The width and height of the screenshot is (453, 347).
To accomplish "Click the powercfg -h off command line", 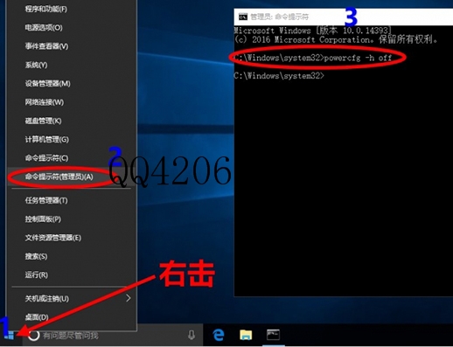I will coord(313,58).
